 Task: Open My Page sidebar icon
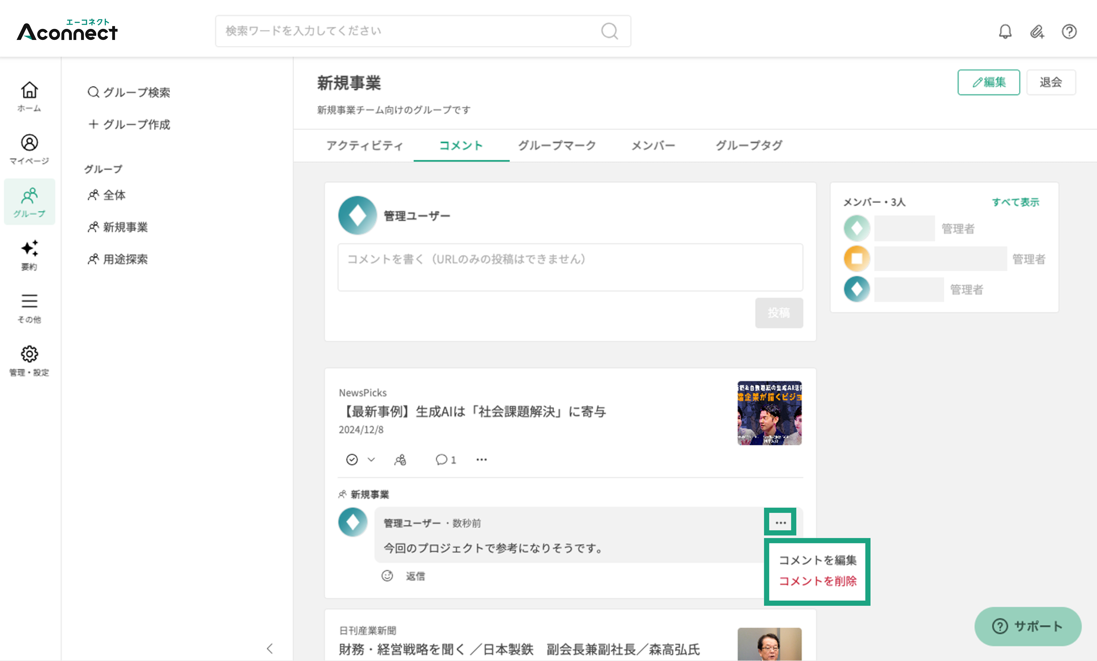pyautogui.click(x=29, y=149)
